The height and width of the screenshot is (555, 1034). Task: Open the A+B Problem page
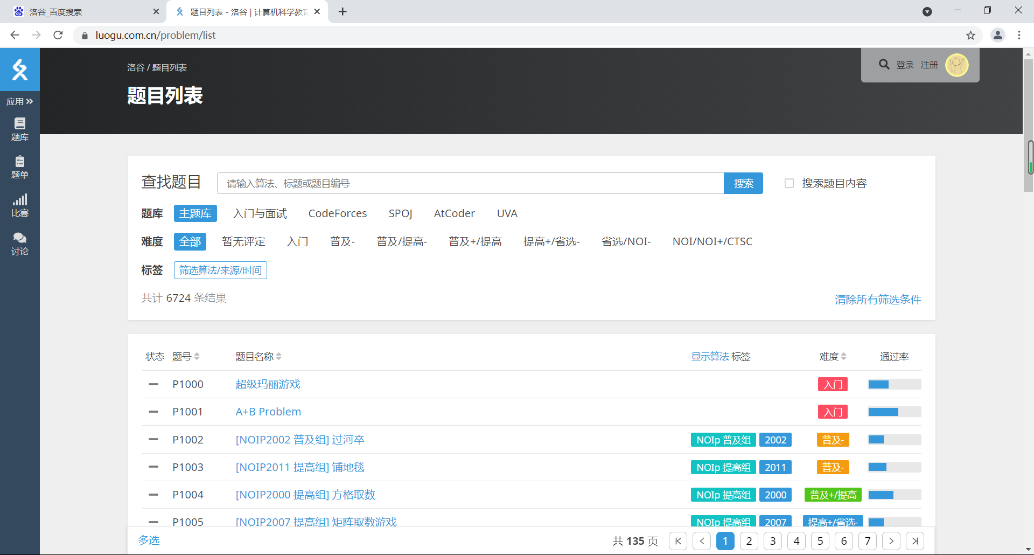[x=268, y=412]
